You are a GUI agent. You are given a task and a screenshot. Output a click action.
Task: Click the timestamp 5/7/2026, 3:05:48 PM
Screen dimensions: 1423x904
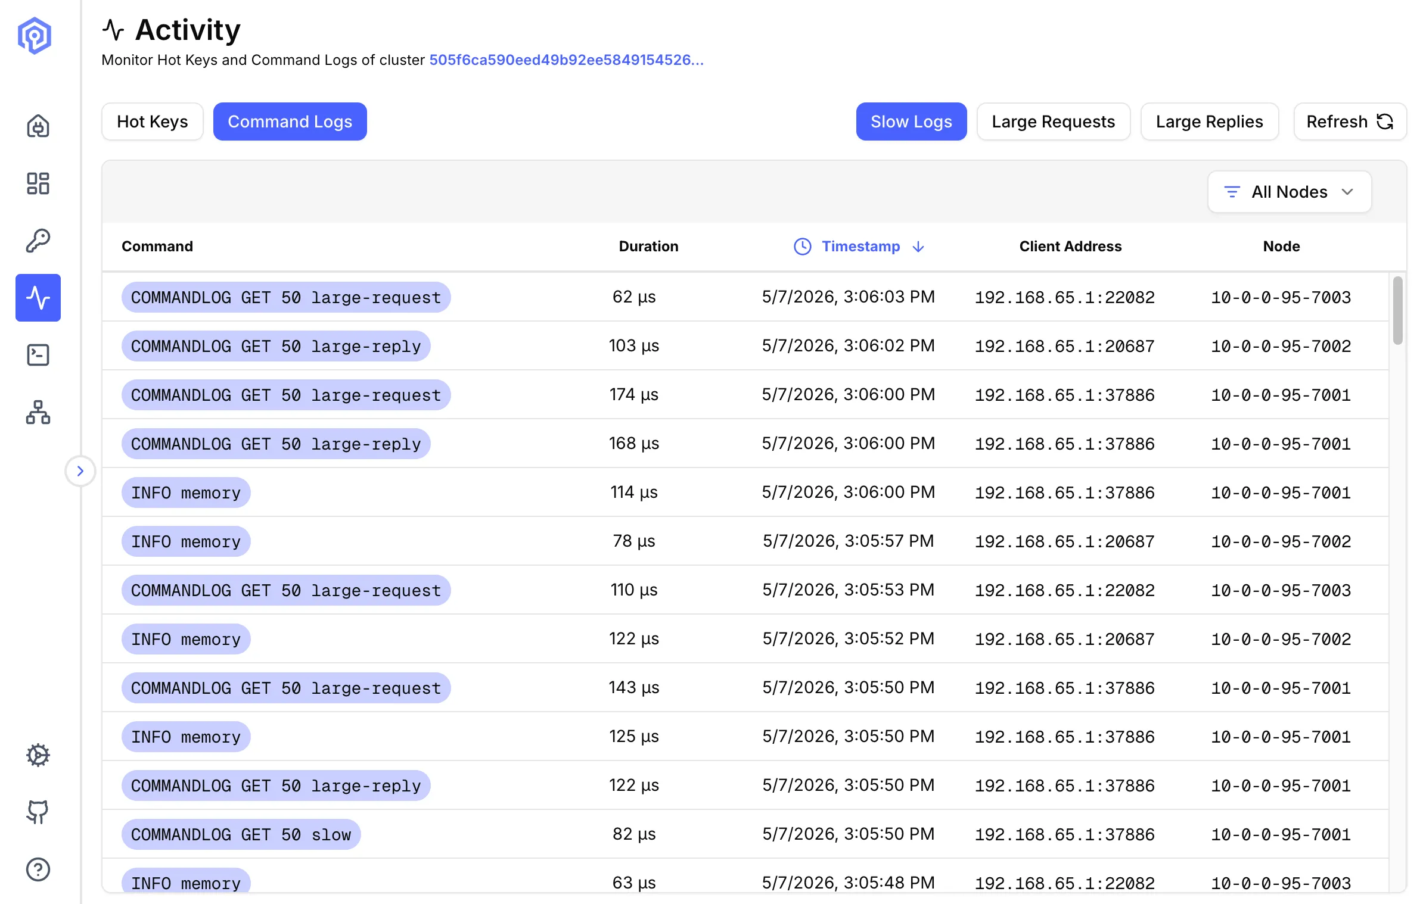click(x=849, y=883)
